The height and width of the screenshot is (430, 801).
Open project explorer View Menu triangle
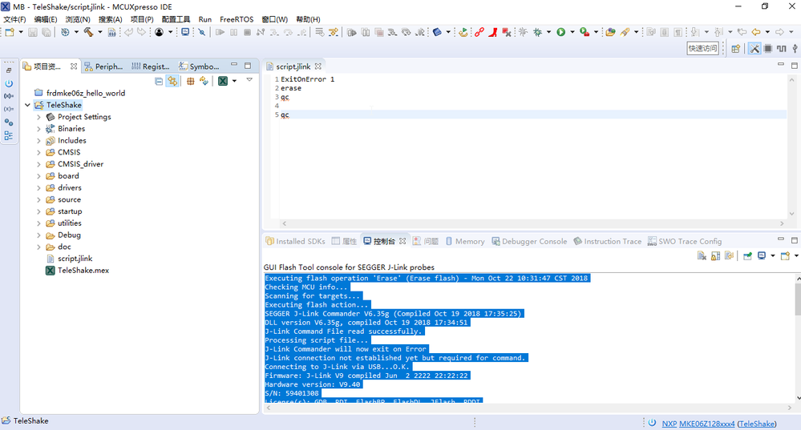(x=249, y=79)
